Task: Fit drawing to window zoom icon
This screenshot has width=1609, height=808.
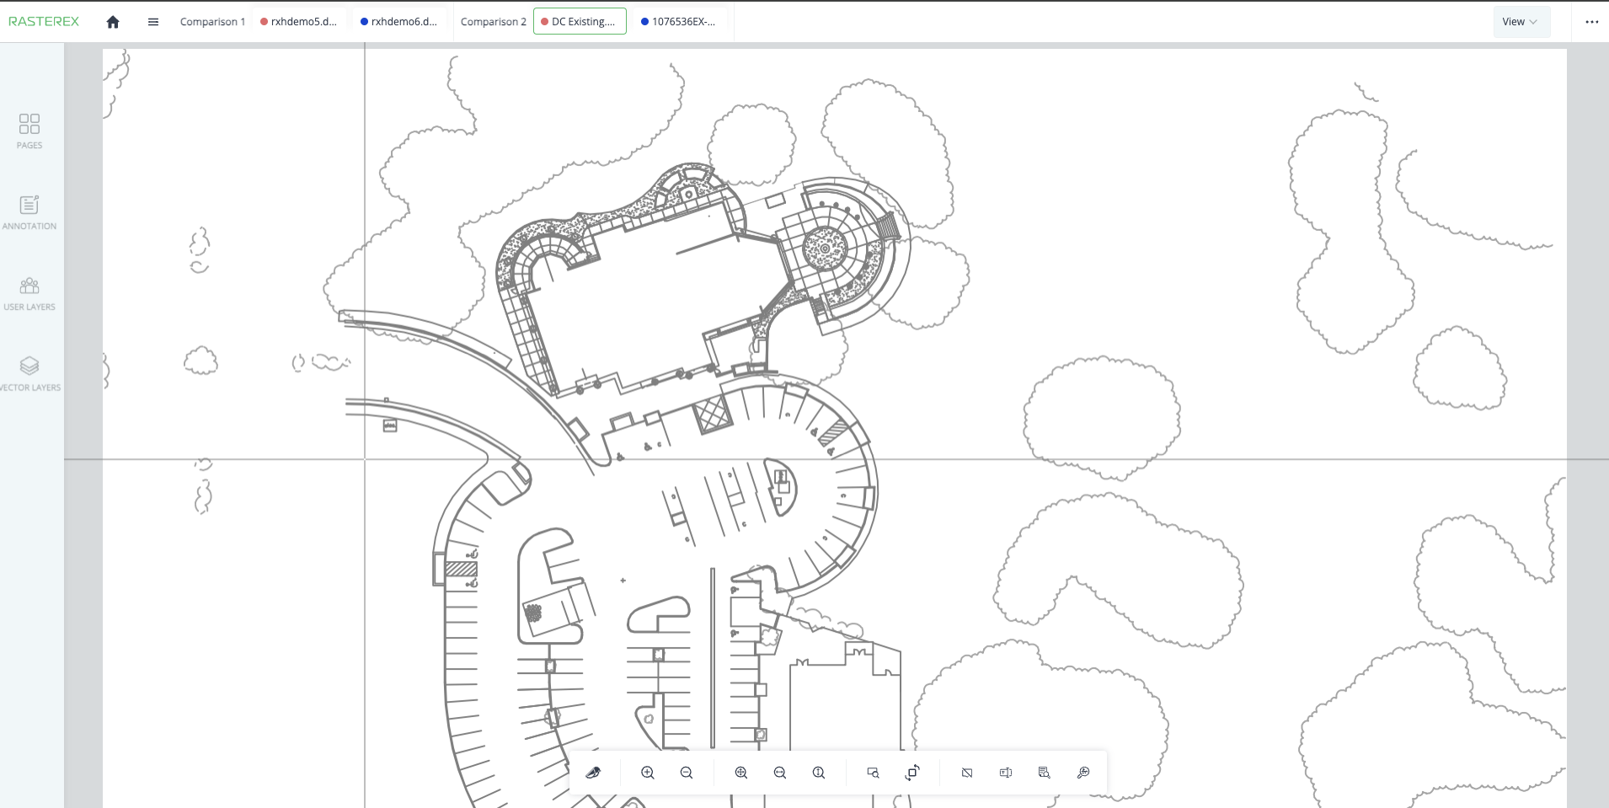Action: coord(741,773)
